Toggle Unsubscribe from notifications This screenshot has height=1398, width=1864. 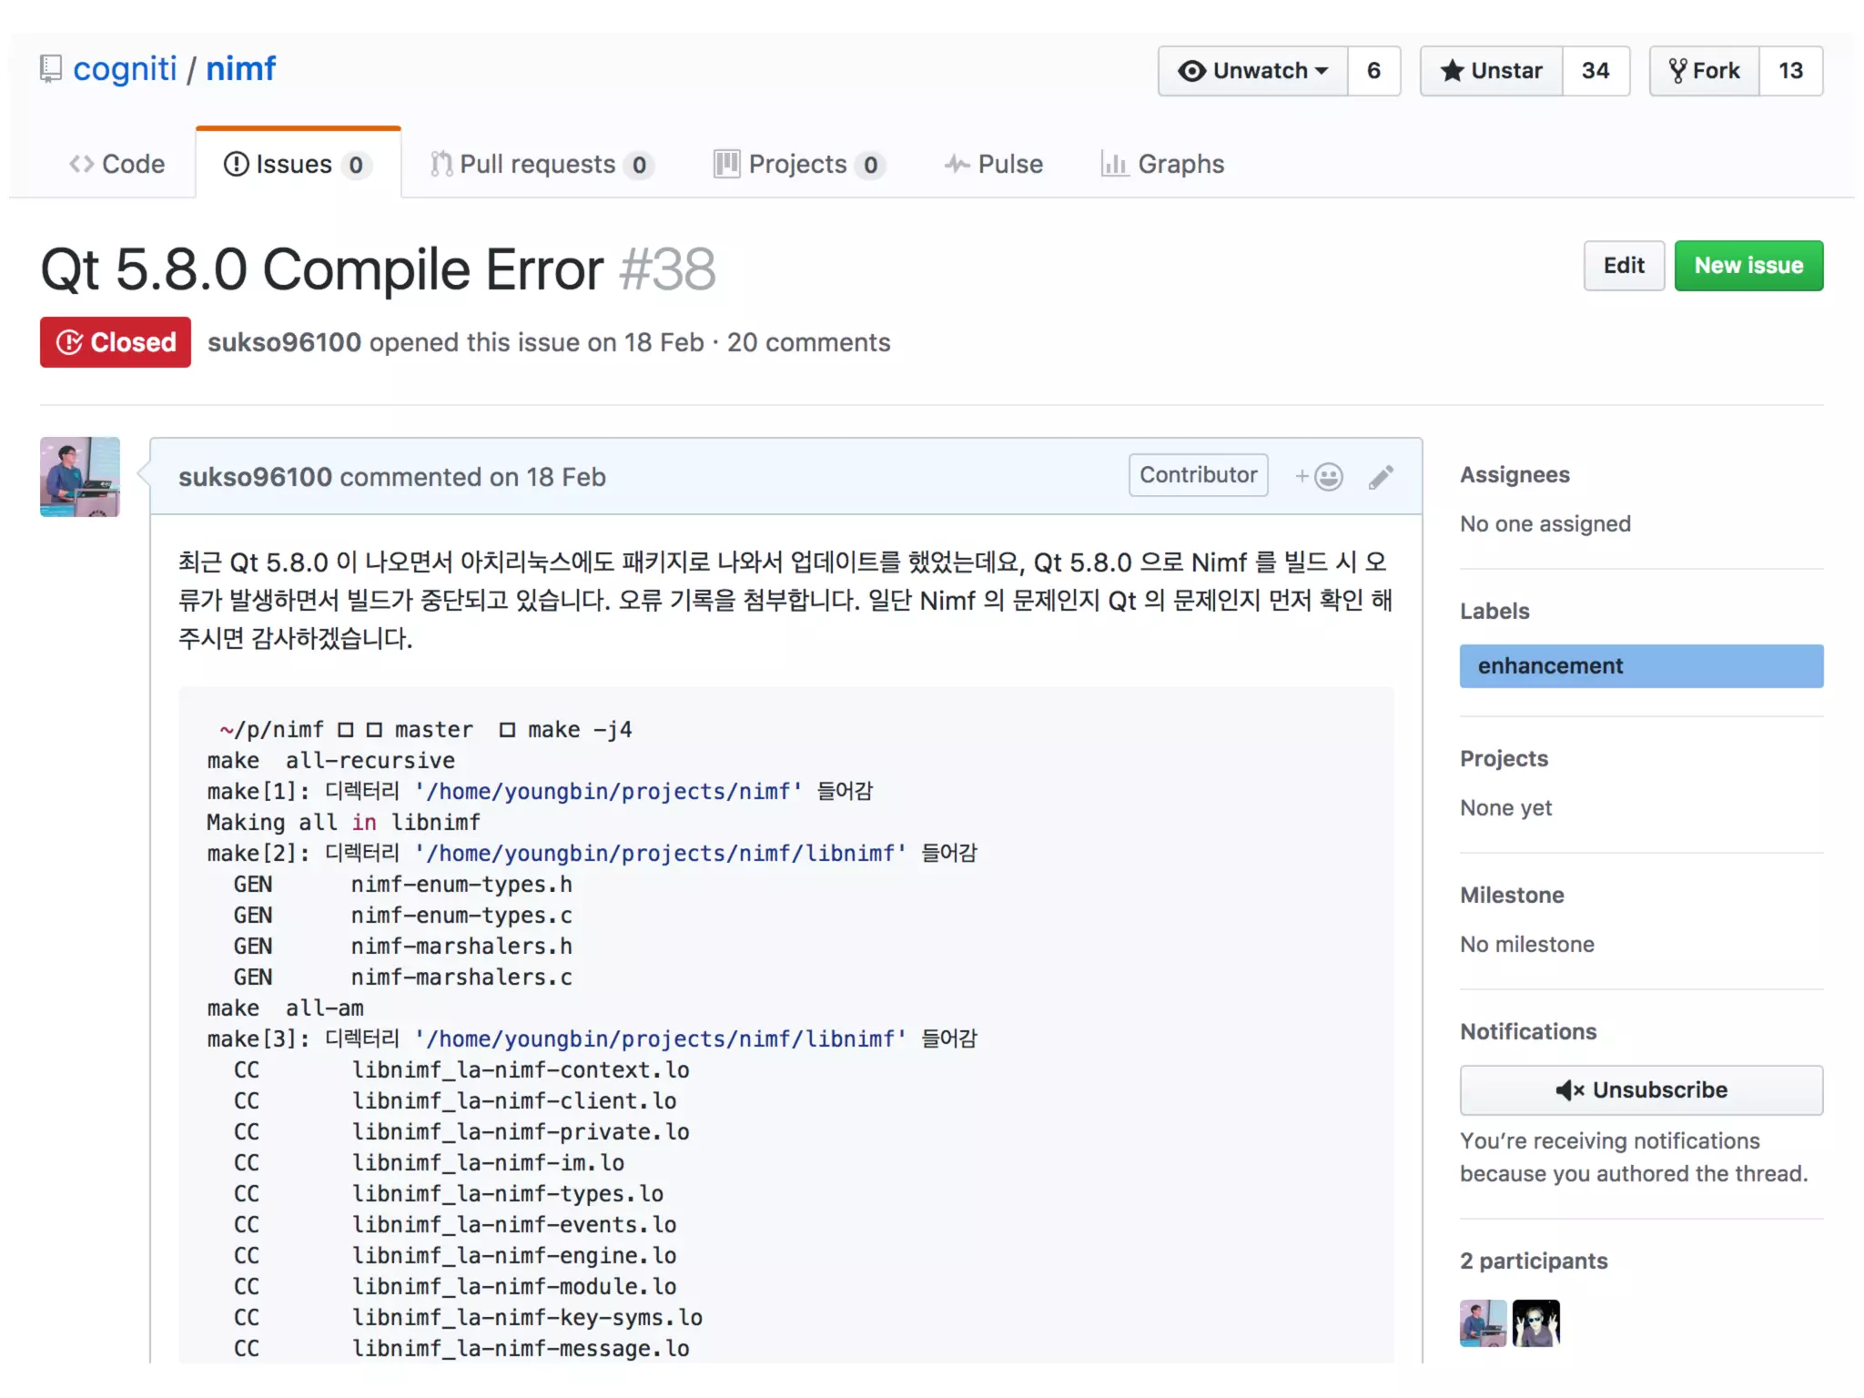click(1641, 1089)
